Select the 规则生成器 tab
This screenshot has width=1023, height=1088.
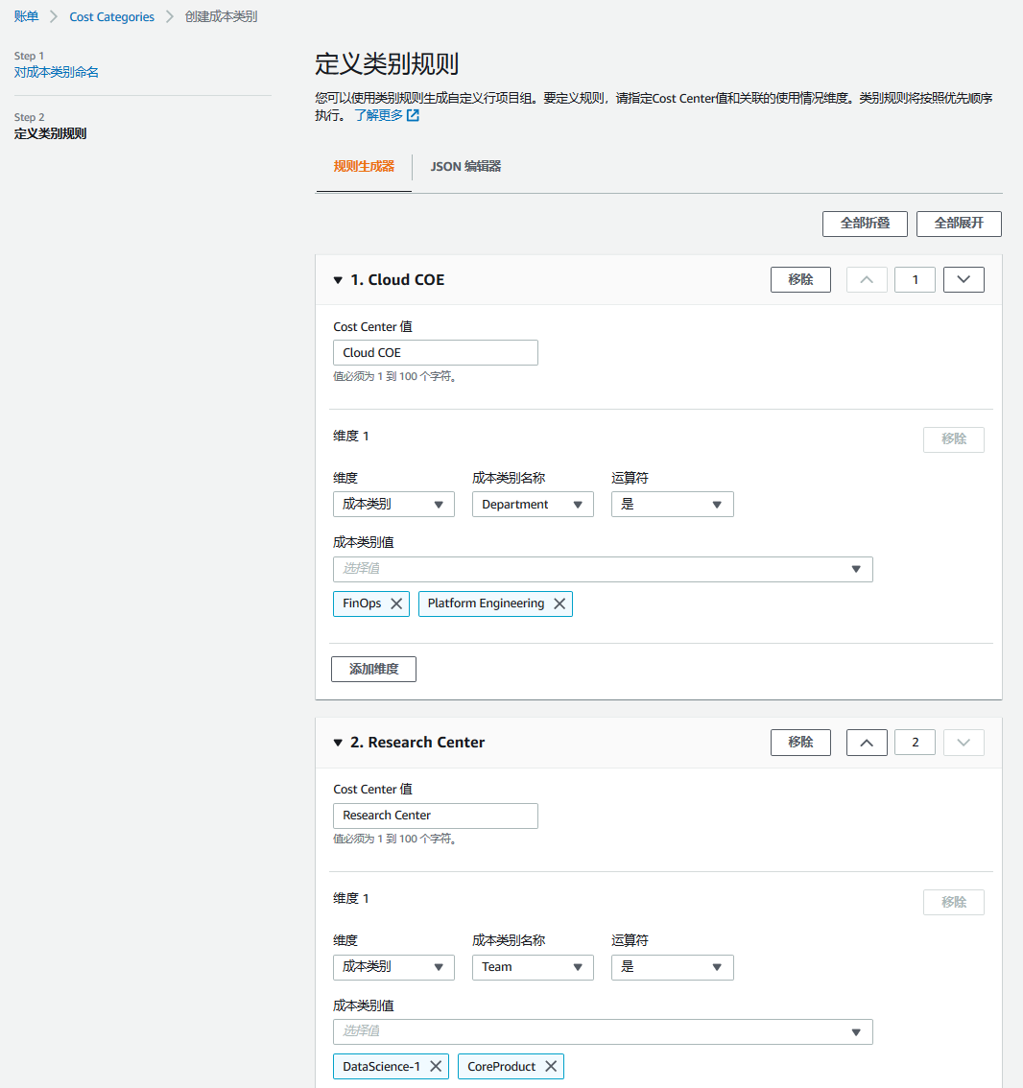pyautogui.click(x=364, y=167)
